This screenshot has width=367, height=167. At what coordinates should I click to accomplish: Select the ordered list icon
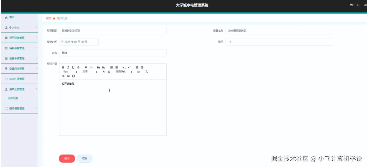tap(111, 67)
